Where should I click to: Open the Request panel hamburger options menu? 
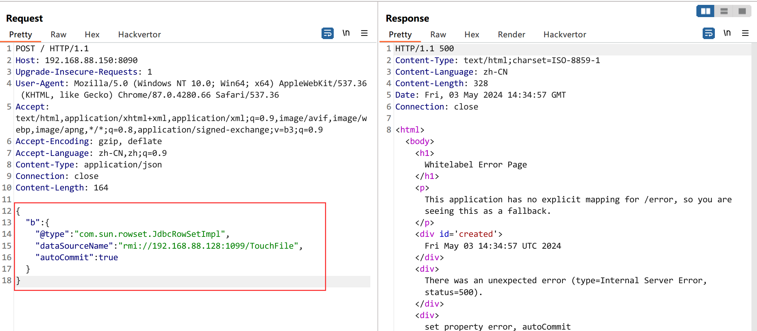click(364, 33)
